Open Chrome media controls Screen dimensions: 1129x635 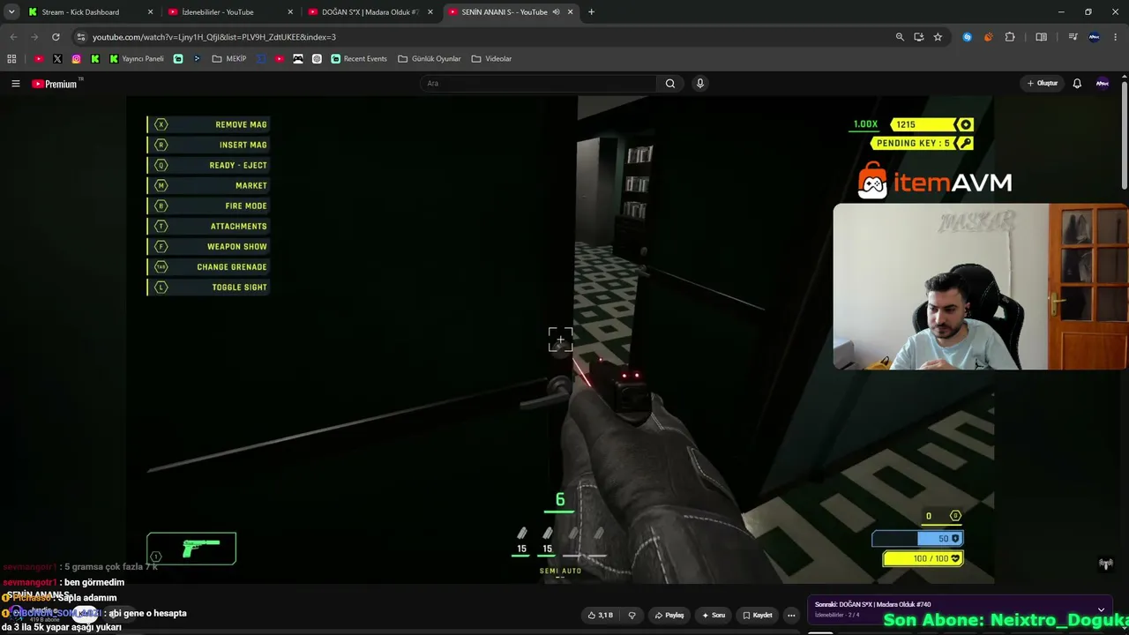pos(1073,37)
